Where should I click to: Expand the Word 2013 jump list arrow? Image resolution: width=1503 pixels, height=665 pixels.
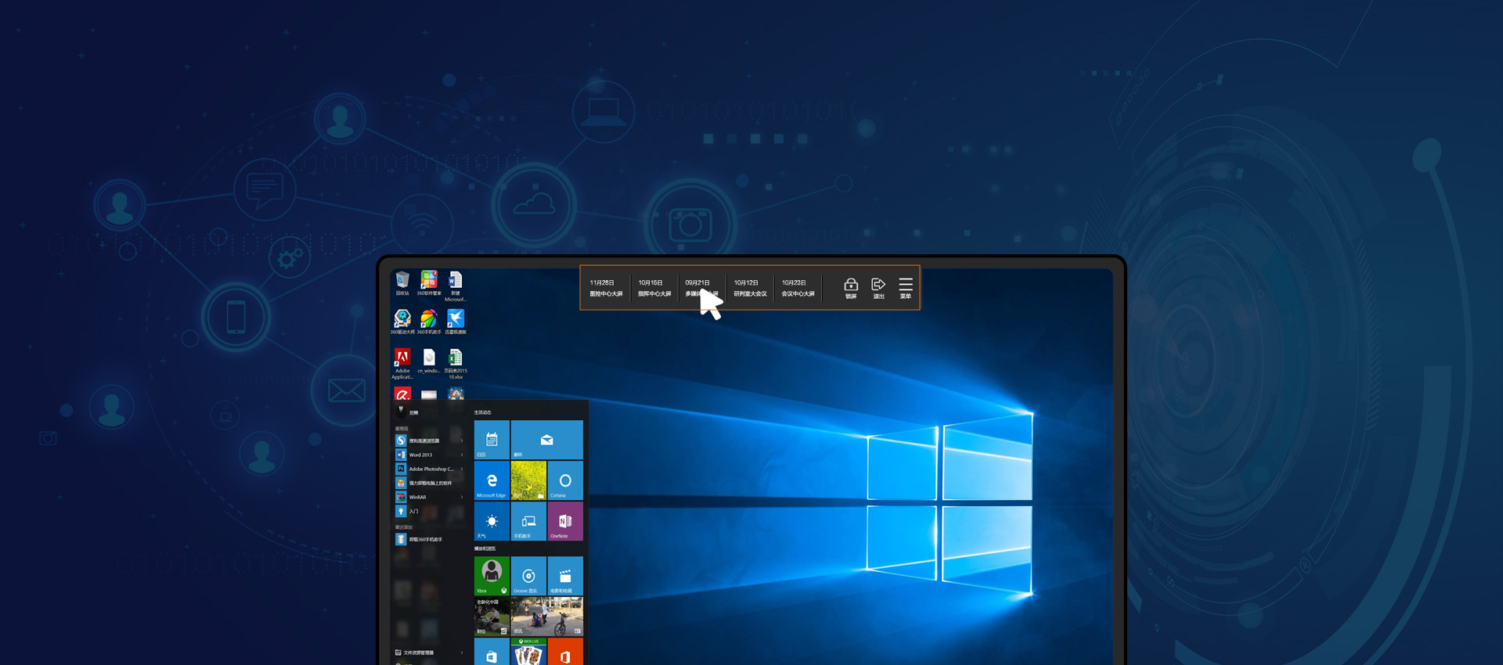(462, 455)
